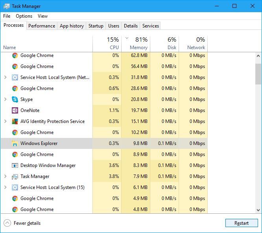Switch to the App history tab
262x233 pixels.
[x=72, y=26]
